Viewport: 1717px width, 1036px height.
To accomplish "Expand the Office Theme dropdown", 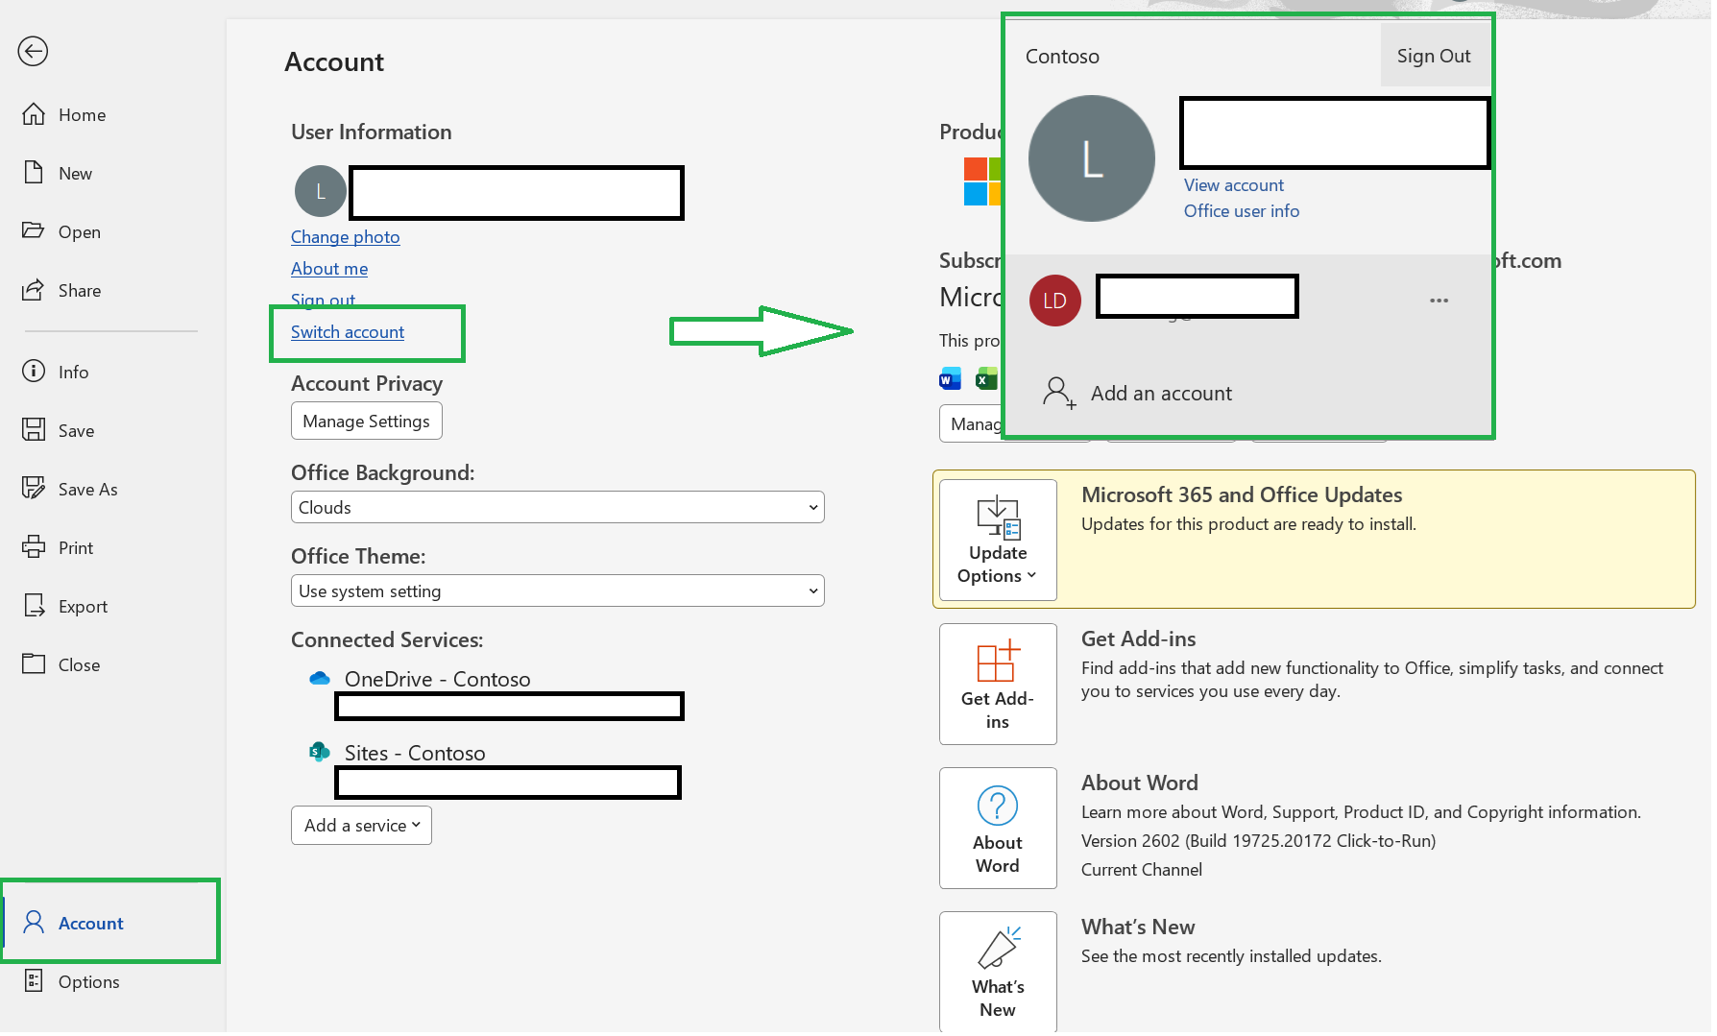I will 558,591.
